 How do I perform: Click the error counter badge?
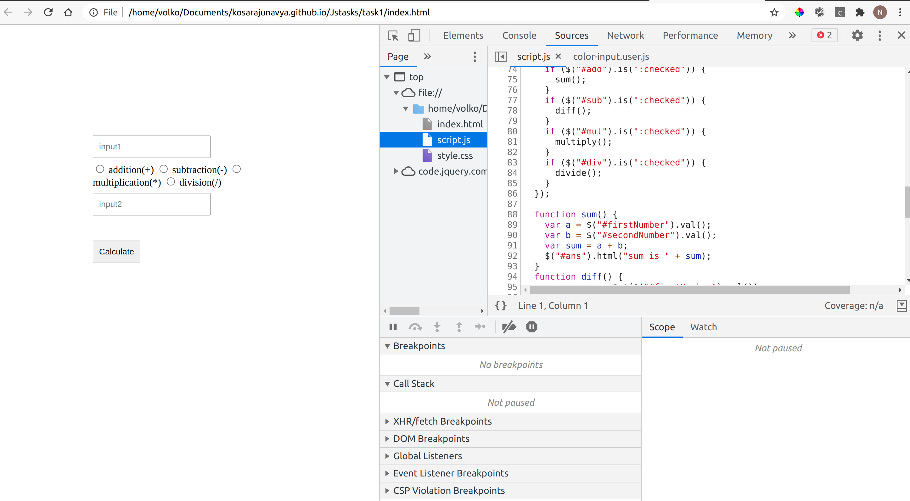pyautogui.click(x=824, y=35)
